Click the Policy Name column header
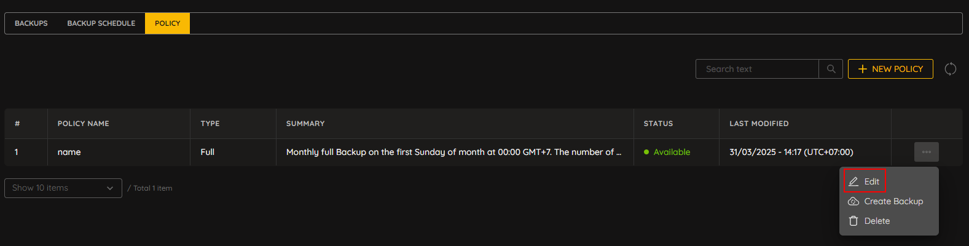 coord(84,124)
